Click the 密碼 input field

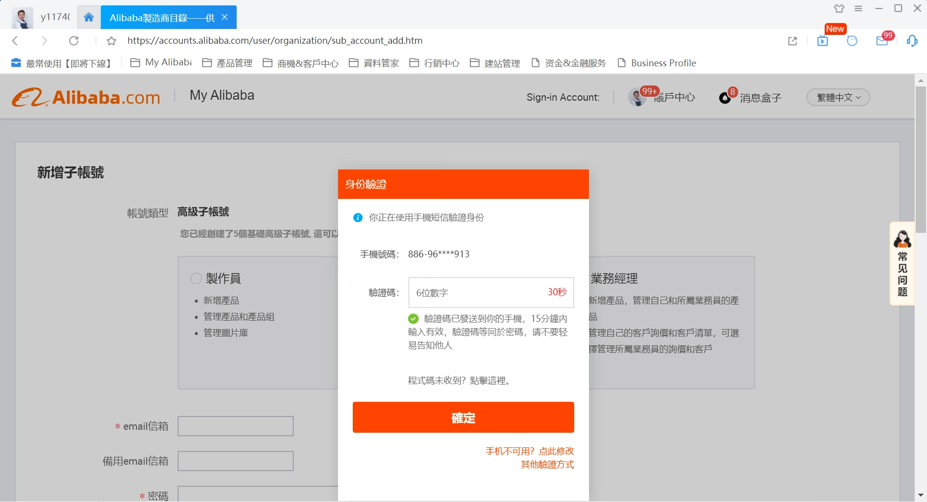258,494
